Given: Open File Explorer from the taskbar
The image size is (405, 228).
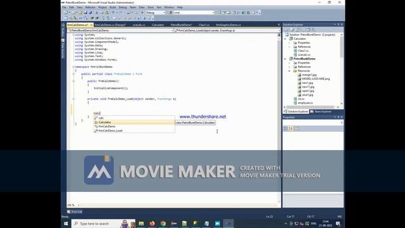Looking at the screenshot, I should [141, 224].
